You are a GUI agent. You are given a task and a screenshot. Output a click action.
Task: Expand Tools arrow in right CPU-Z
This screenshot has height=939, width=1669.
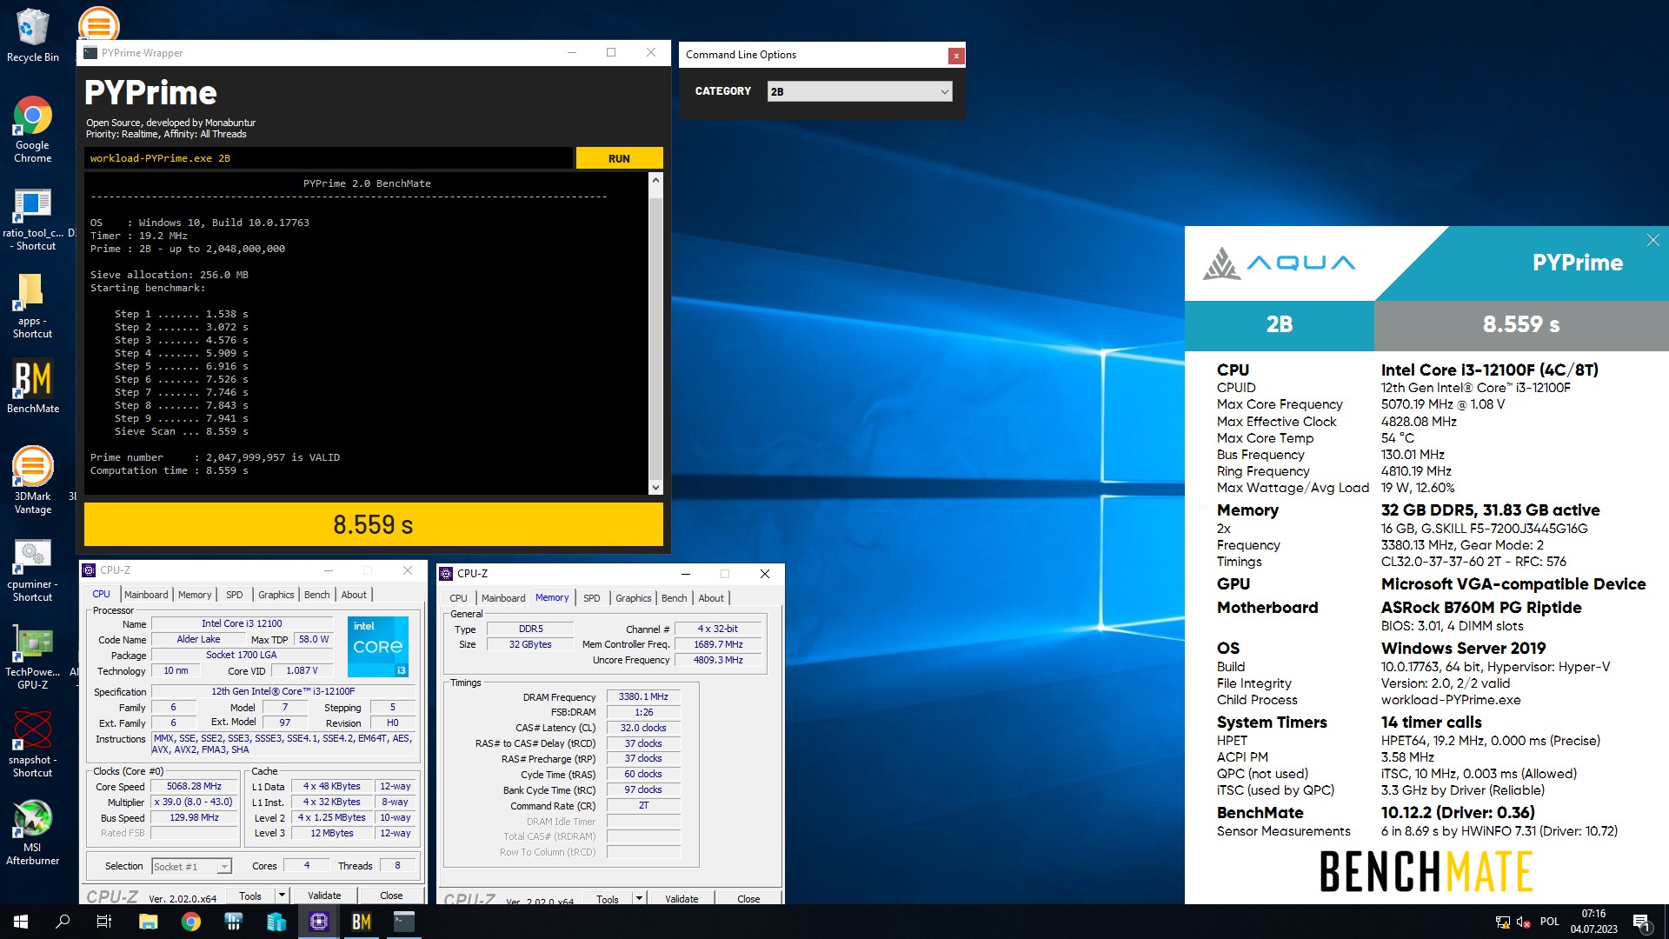click(639, 899)
